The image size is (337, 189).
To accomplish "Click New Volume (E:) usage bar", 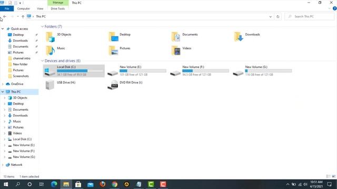I will (143, 71).
